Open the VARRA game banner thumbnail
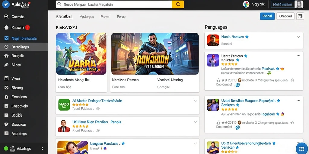The height and width of the screenshot is (154, 309). point(81,54)
